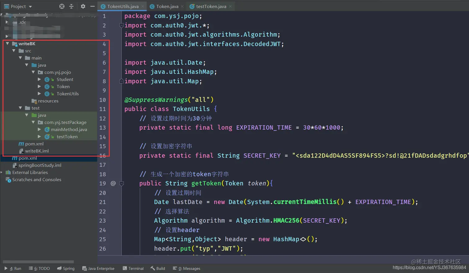Click the SECRET_KEY constant name

(x=262, y=156)
